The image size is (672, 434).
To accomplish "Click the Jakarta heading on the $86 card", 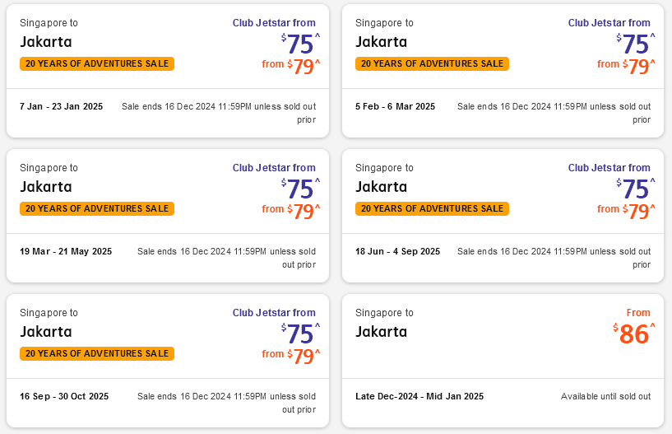I will coord(381,332).
